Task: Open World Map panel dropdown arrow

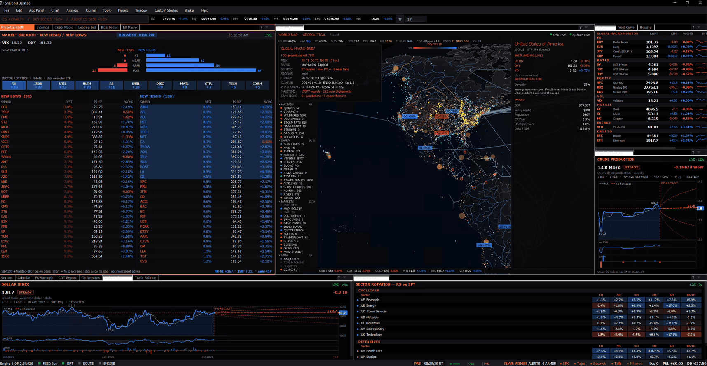Action: pos(586,27)
